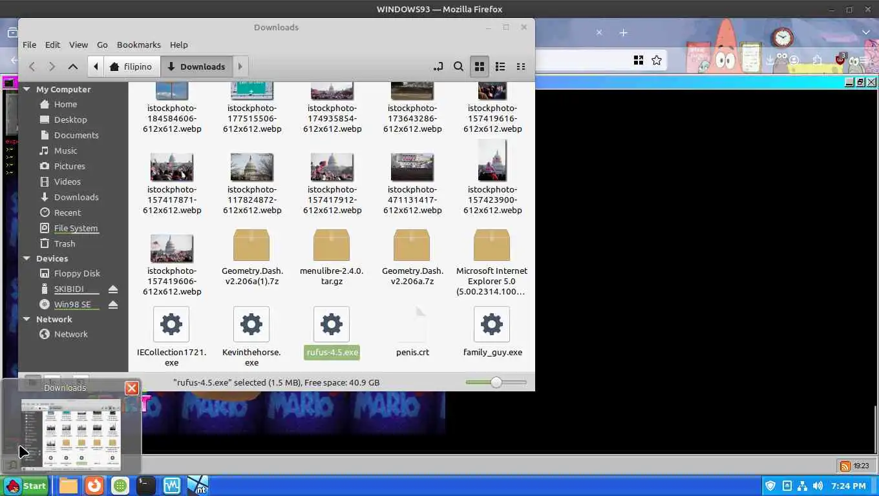Toggle location entry mode icon
Screen dimensions: 879x496
[x=438, y=67]
